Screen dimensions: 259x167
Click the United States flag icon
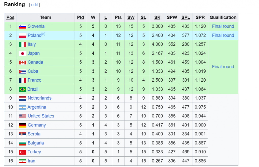[x=23, y=116]
